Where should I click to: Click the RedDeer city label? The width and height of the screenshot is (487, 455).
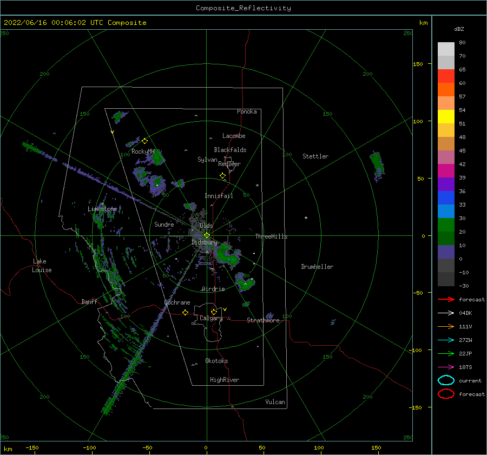[x=229, y=164]
